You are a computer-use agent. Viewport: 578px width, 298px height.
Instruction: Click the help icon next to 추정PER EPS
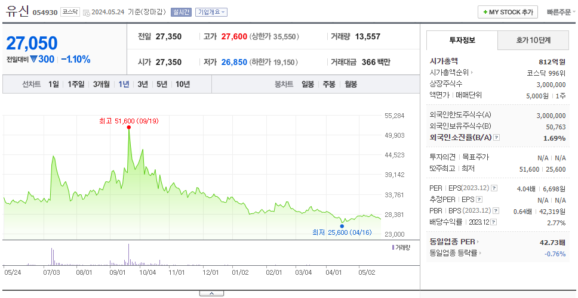click(x=479, y=200)
